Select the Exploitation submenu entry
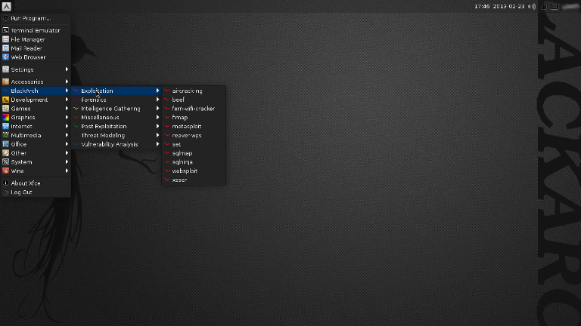Screen dimensions: 581x326 [117, 91]
